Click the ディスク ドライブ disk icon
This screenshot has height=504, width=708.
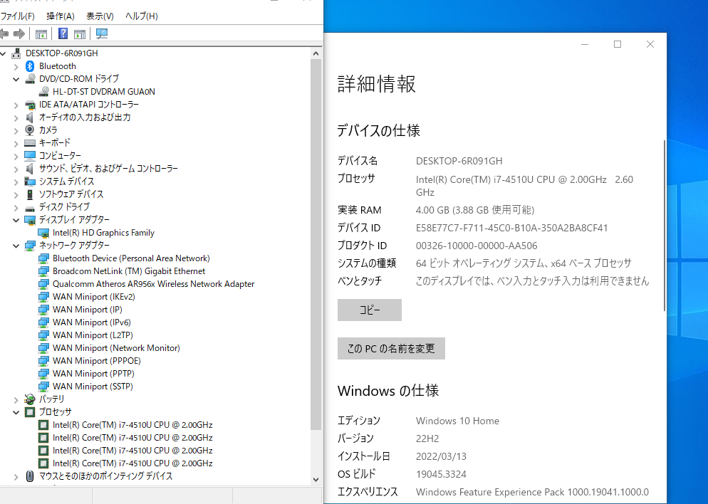(x=30, y=208)
